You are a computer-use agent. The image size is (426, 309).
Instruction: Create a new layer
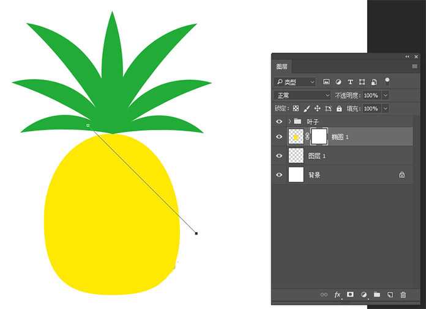point(390,295)
